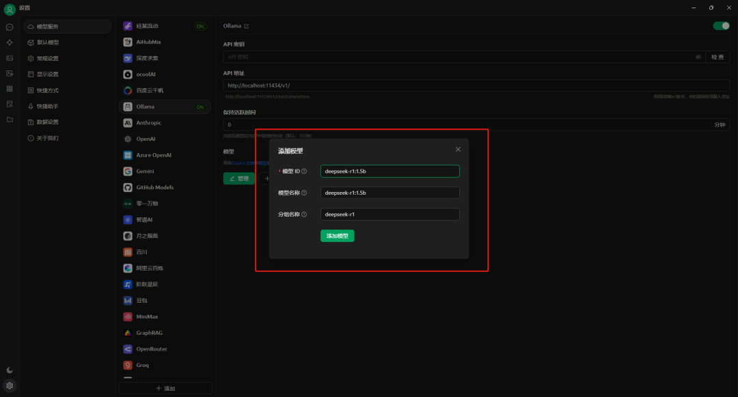The height and width of the screenshot is (397, 738).
Task: Open the agents sparkle icon in sidebar
Action: [x=10, y=43]
